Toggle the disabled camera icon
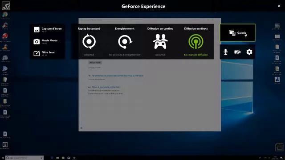 click(237, 52)
